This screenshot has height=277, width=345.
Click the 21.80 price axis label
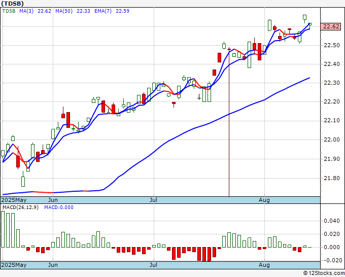(332, 178)
